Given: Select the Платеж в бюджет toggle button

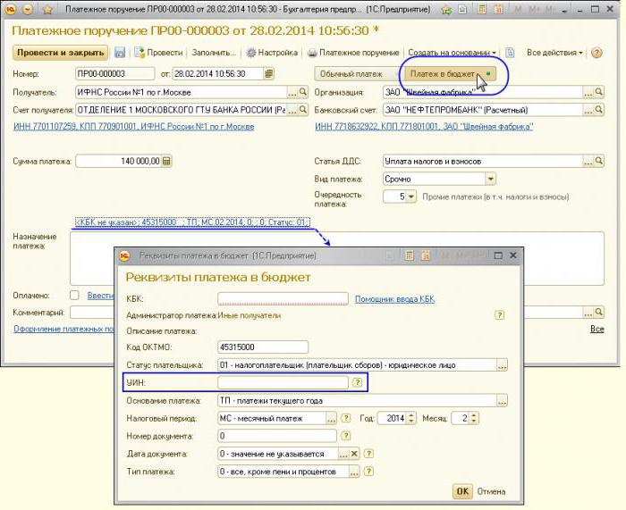Looking at the screenshot, I should [x=450, y=74].
